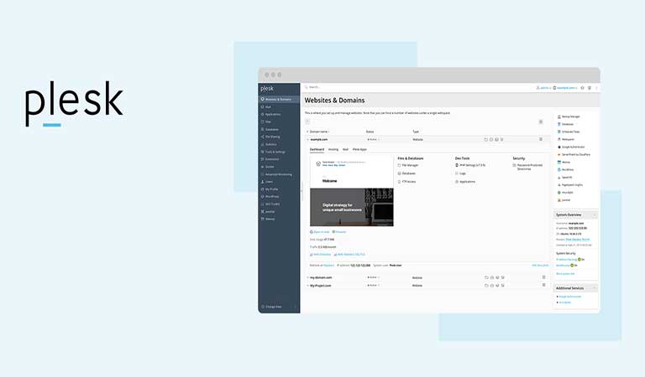Open the admin account dropdown
645x377 pixels.
click(543, 88)
